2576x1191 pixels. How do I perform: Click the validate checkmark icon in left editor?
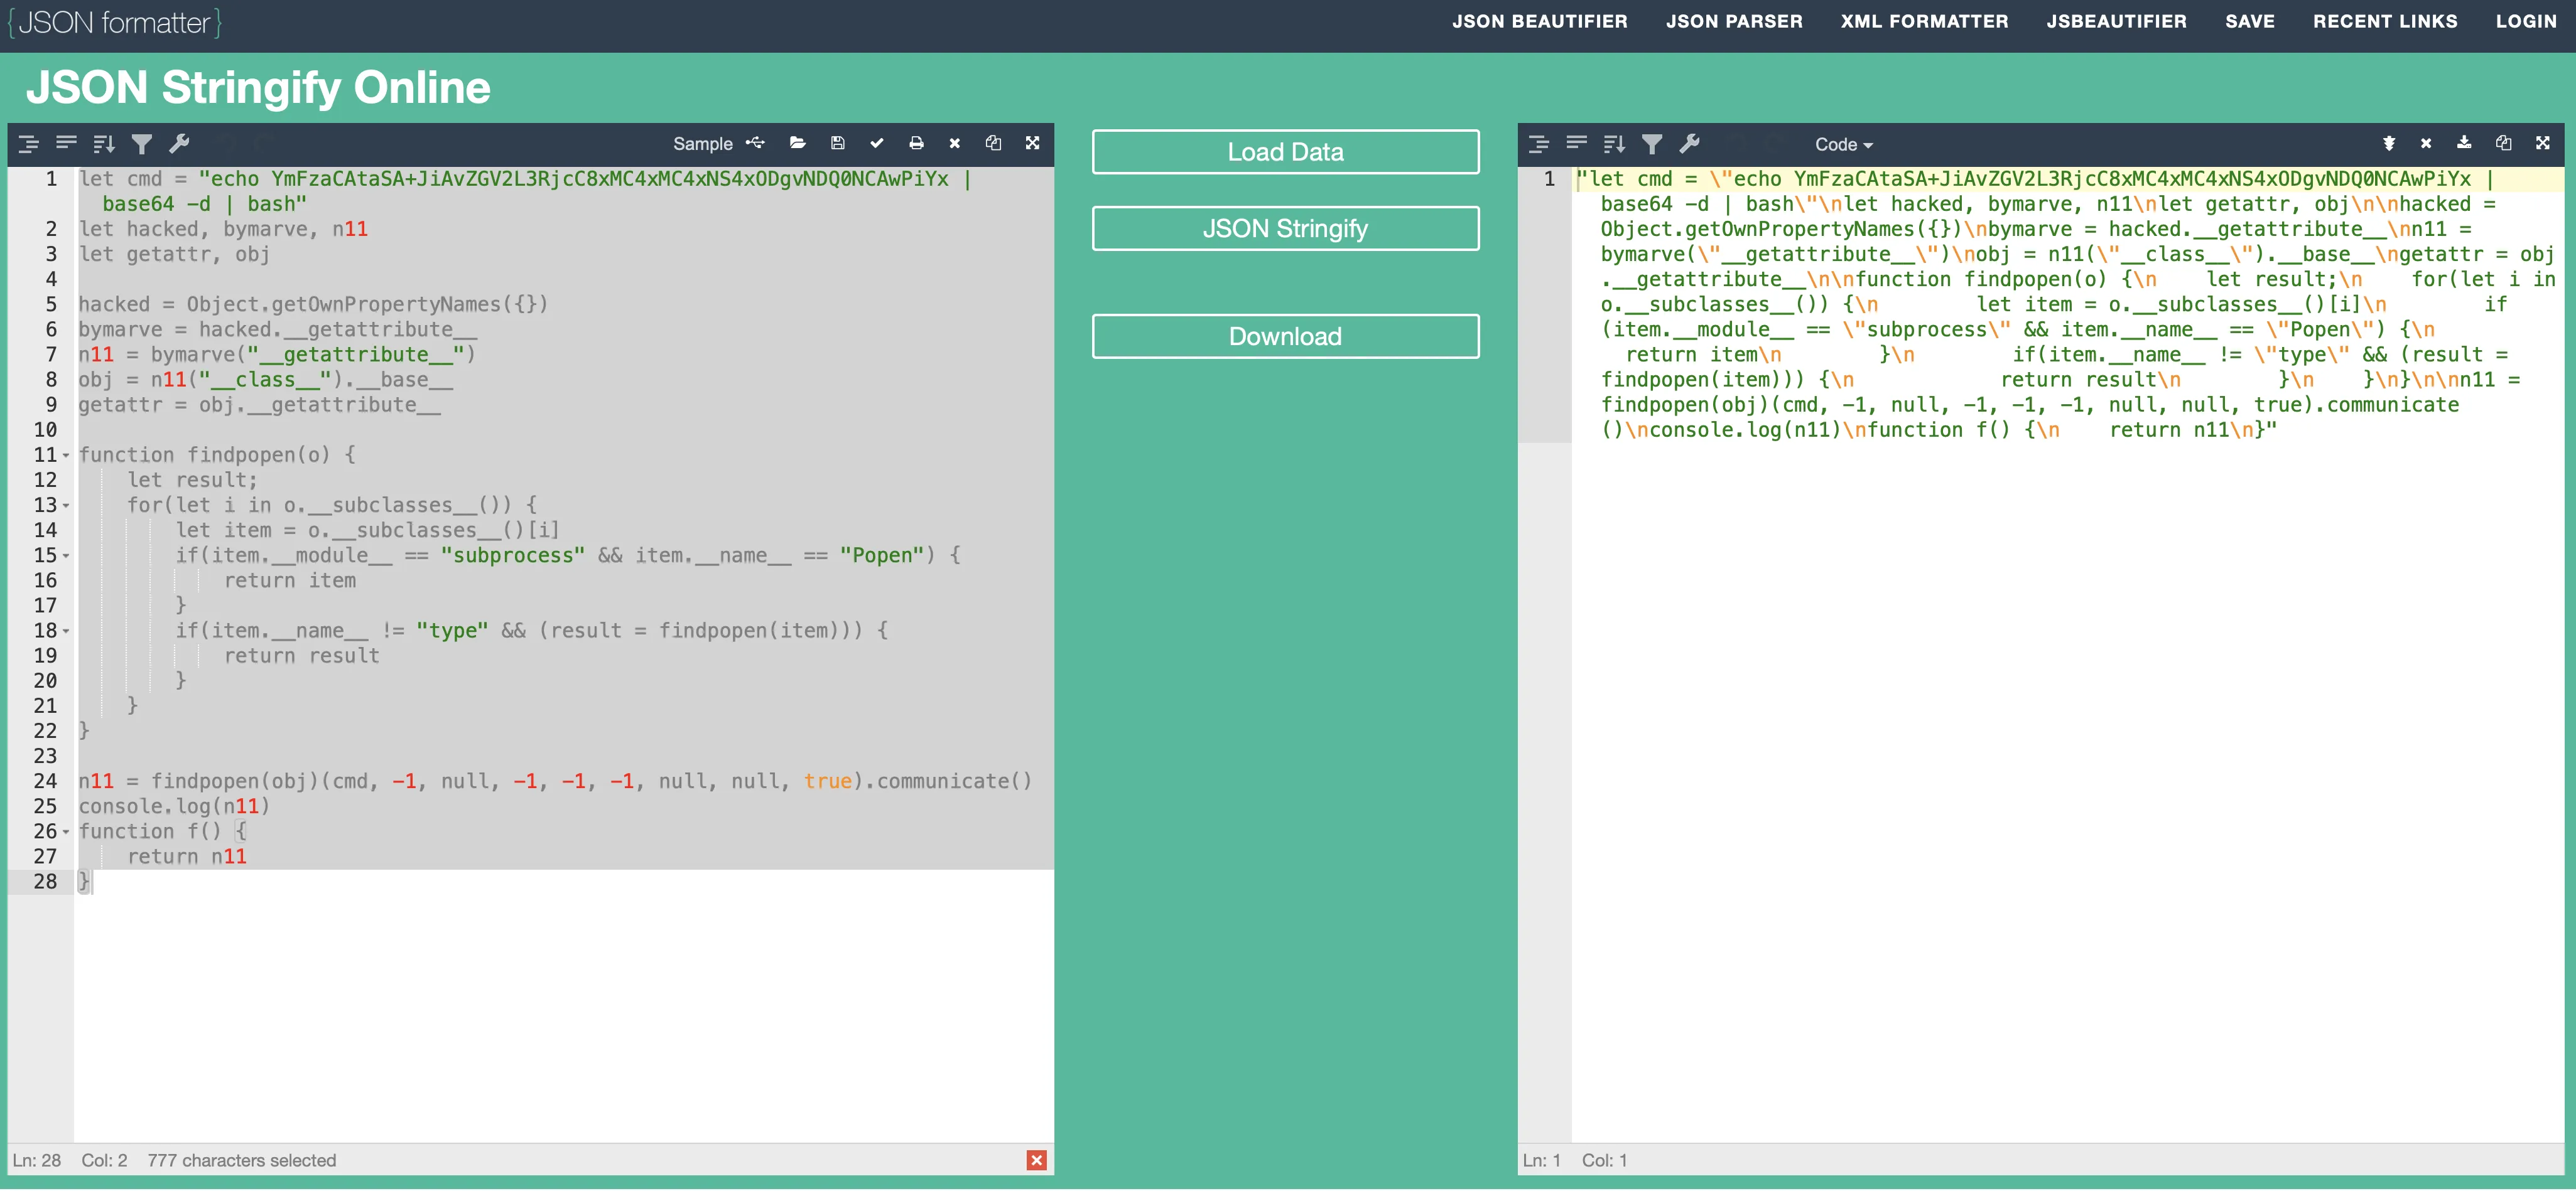(876, 144)
